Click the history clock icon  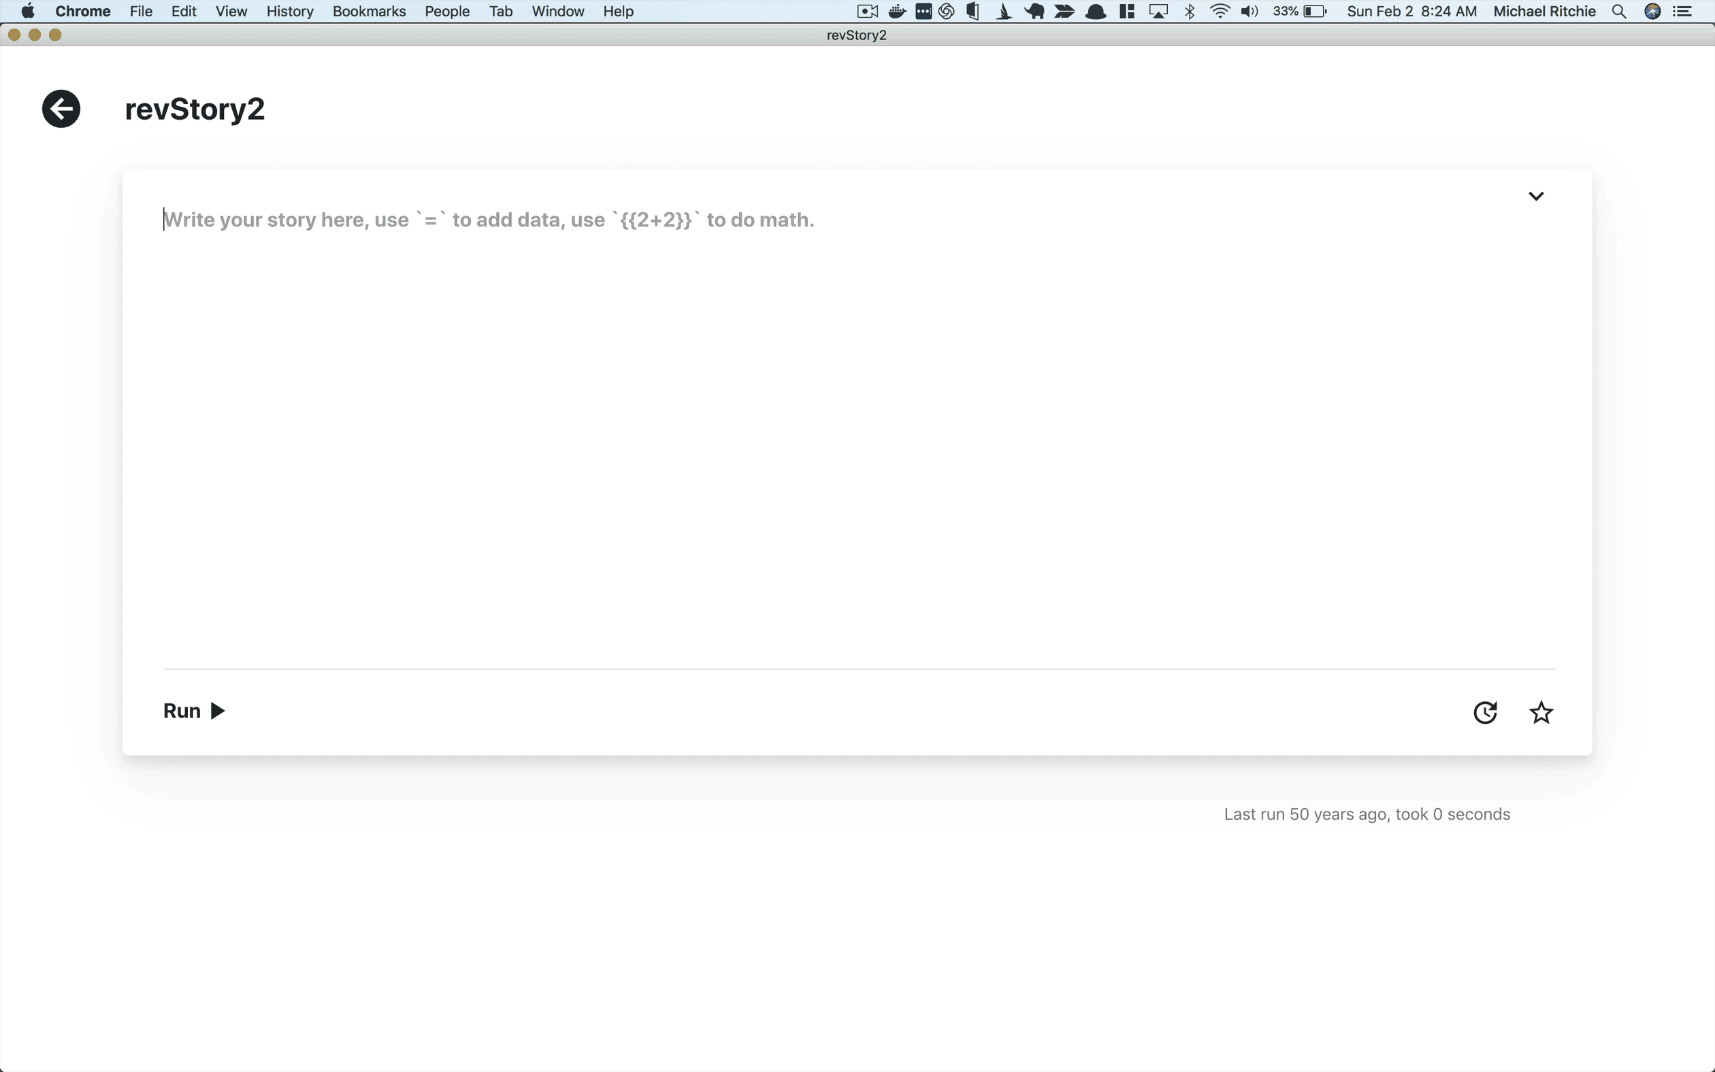point(1484,711)
